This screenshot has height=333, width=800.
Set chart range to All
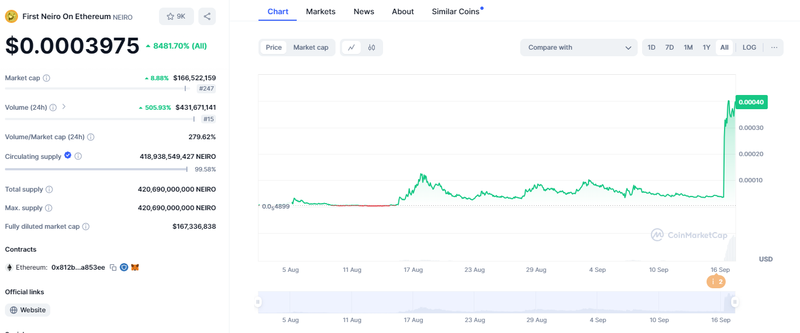(x=724, y=47)
